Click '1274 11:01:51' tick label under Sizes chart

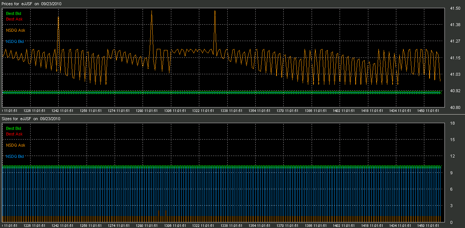119,226
